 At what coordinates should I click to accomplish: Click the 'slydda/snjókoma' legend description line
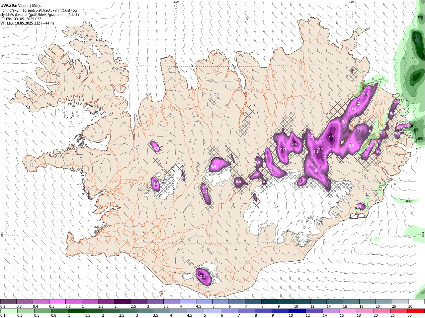[x=40, y=15]
